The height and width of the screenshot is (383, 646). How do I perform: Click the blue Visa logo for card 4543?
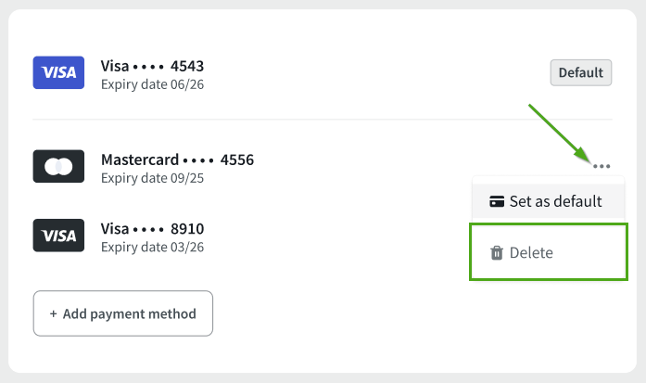[58, 72]
